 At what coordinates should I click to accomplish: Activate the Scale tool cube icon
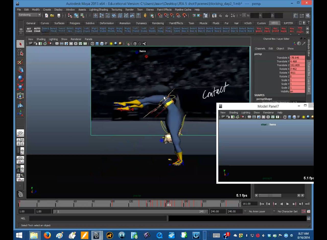tap(20, 87)
